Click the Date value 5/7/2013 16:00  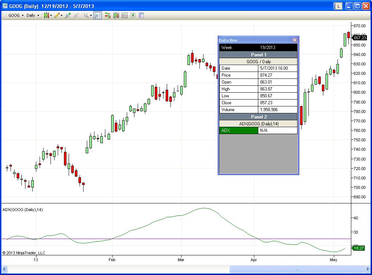(274, 68)
